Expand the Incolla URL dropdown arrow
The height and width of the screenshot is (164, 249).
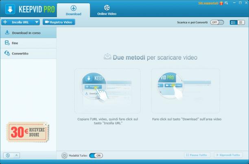pos(37,22)
